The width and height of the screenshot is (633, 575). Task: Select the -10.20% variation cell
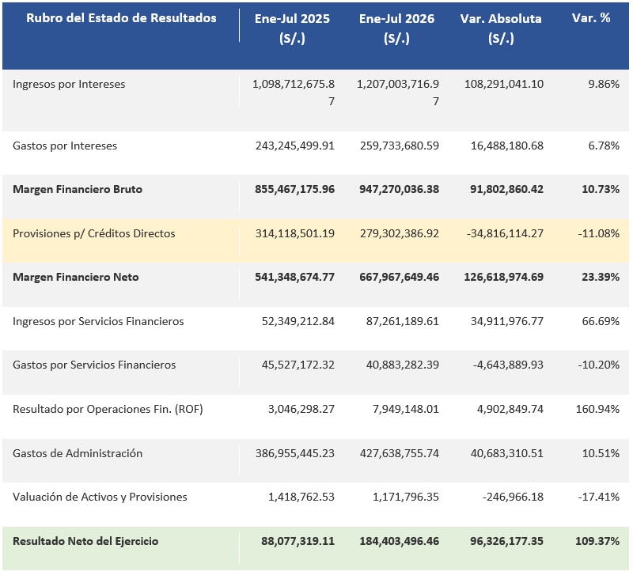pyautogui.click(x=599, y=365)
